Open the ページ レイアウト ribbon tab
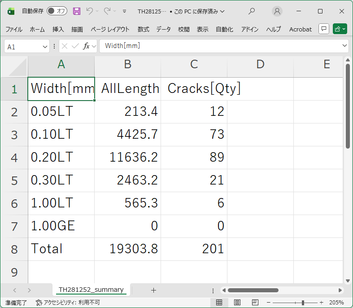The width and height of the screenshot is (353, 308). [110, 29]
